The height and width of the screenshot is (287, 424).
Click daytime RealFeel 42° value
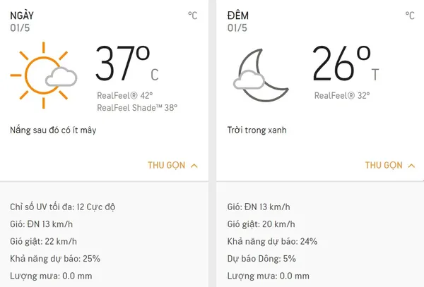click(125, 95)
